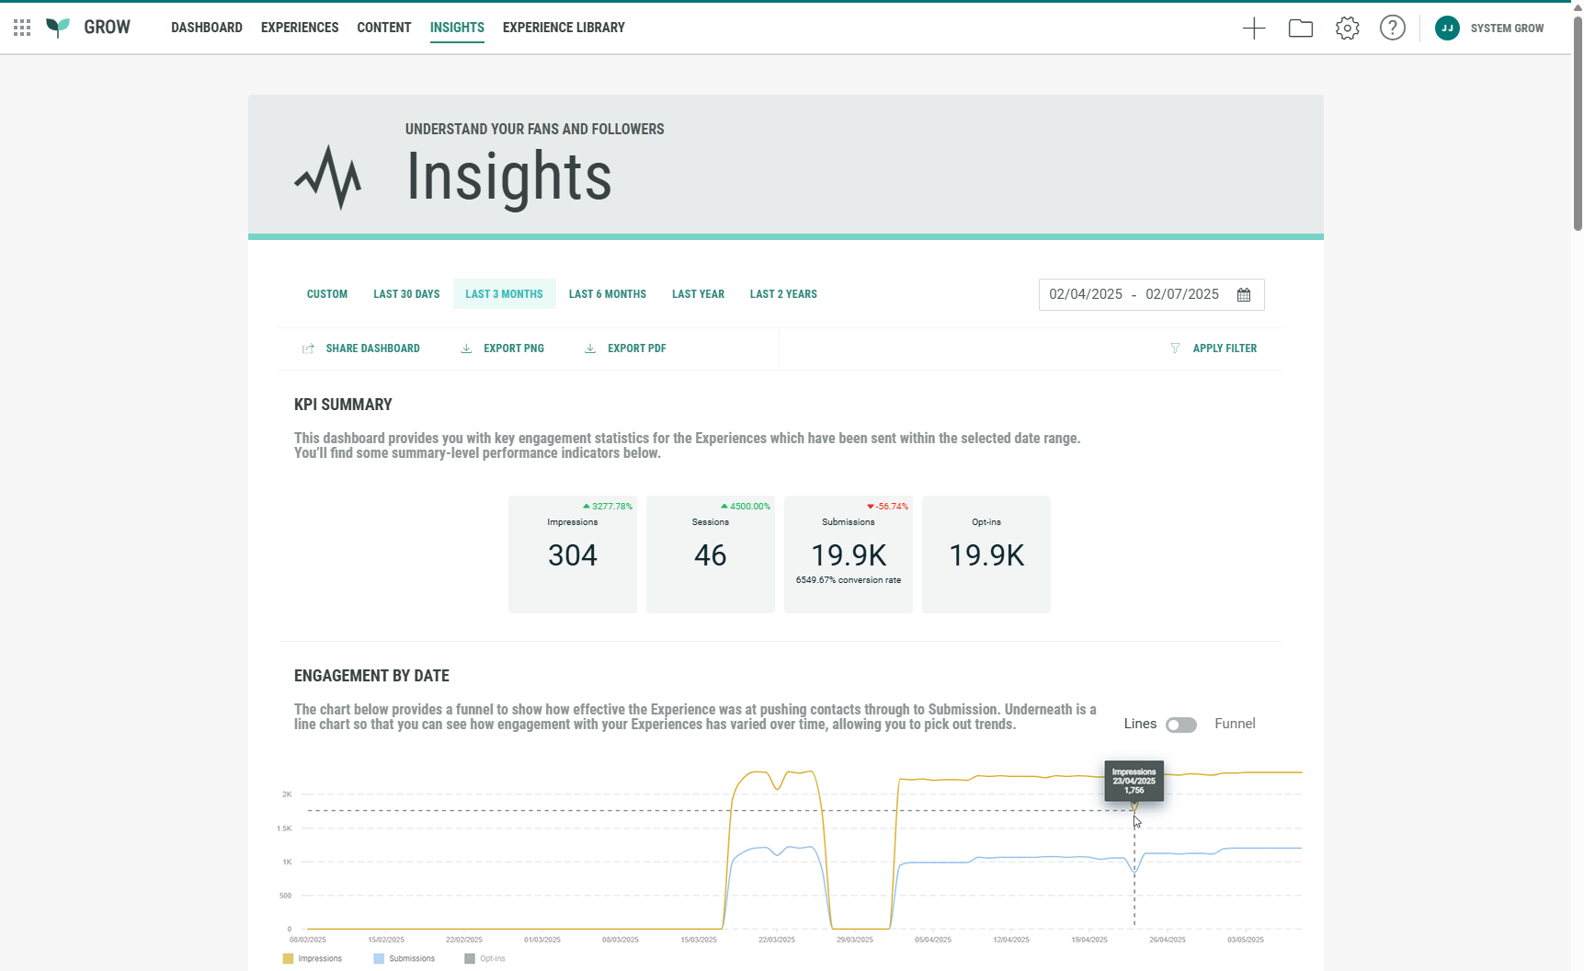Click Share Dashboard

[361, 348]
